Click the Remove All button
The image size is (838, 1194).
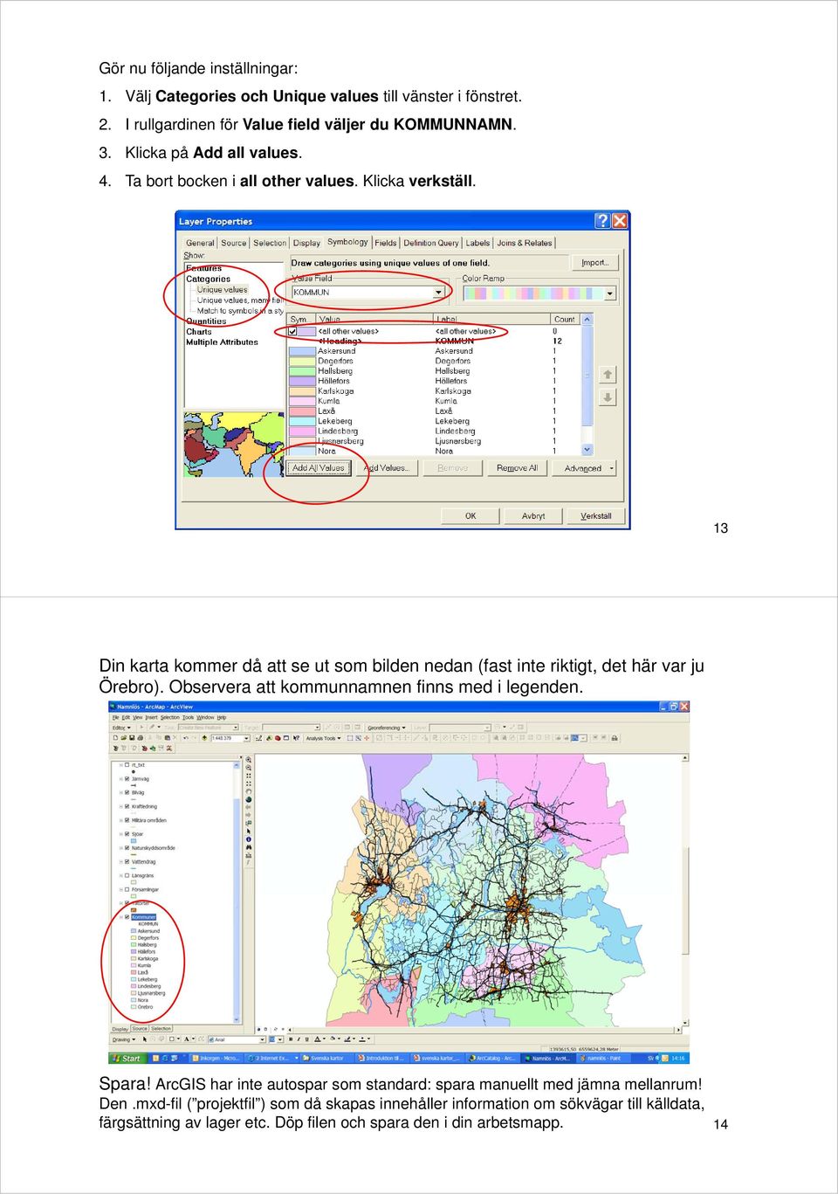517,468
